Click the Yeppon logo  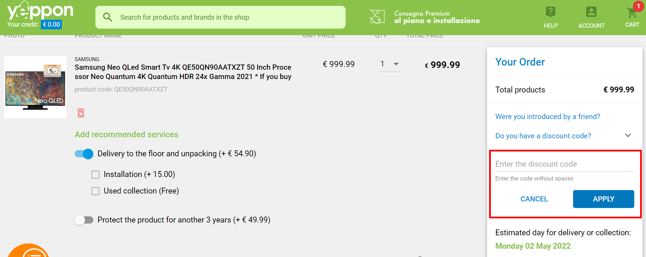point(40,11)
